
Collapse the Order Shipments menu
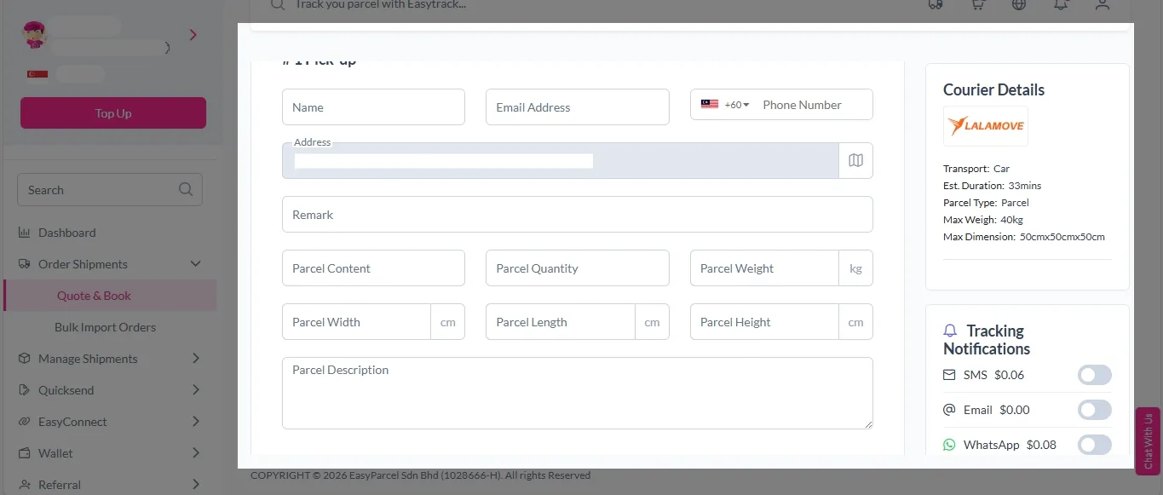coord(195,264)
